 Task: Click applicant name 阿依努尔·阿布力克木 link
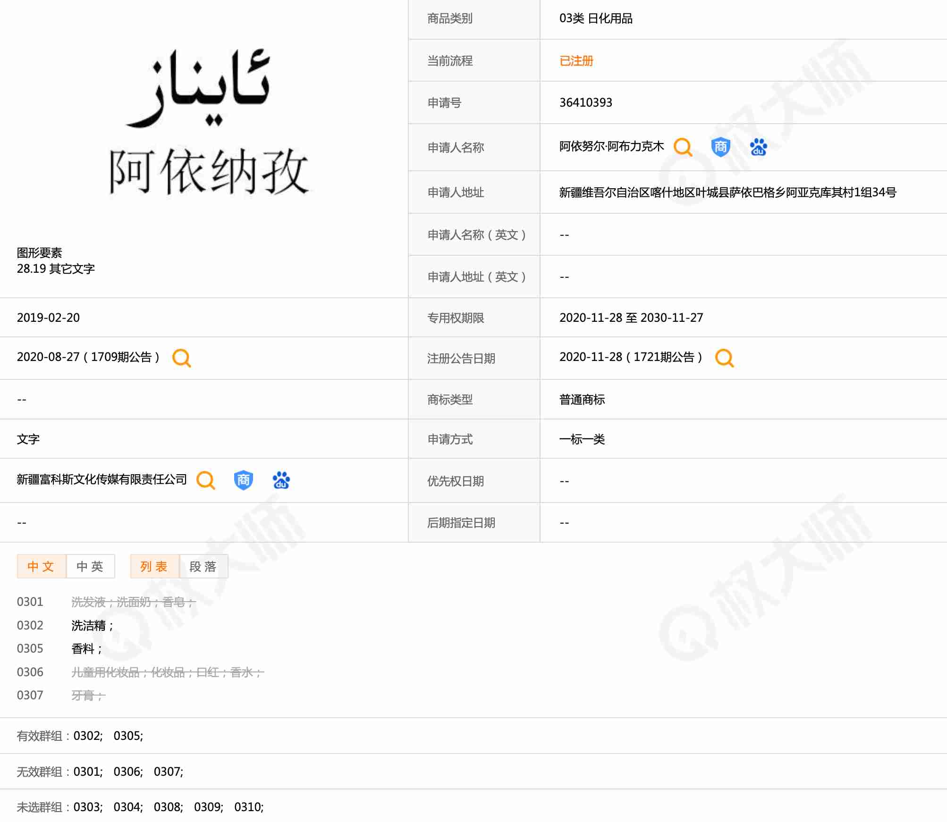tap(611, 147)
